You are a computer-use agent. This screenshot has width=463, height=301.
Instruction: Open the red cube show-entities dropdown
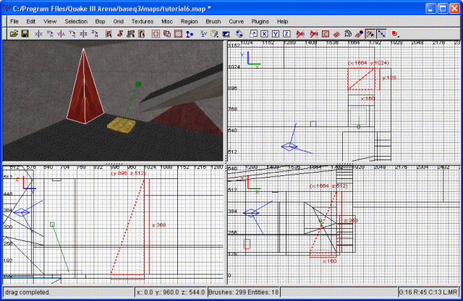click(x=395, y=34)
